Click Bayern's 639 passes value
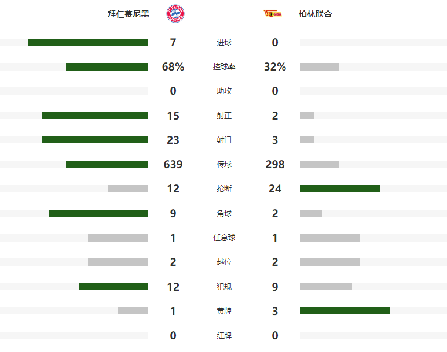 pos(173,164)
